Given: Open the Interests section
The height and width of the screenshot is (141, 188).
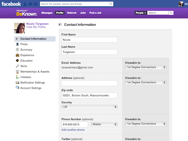Looking at the screenshot, I should click(x=26, y=77).
